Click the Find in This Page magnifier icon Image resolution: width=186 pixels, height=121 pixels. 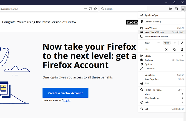click(x=142, y=90)
